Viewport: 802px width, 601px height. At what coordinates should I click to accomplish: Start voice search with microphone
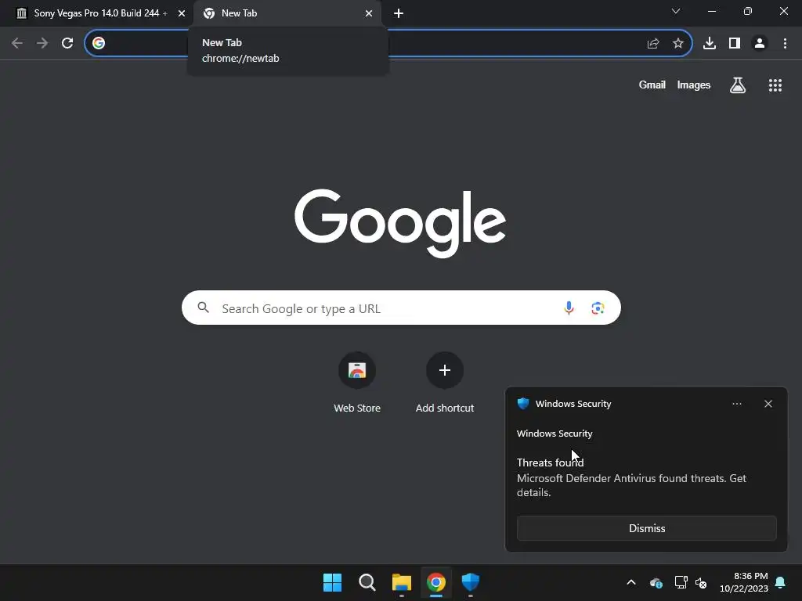569,308
